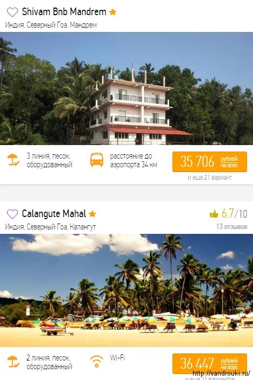
Task: Click the Wi-Fi icon
Action: [x=97, y=362]
